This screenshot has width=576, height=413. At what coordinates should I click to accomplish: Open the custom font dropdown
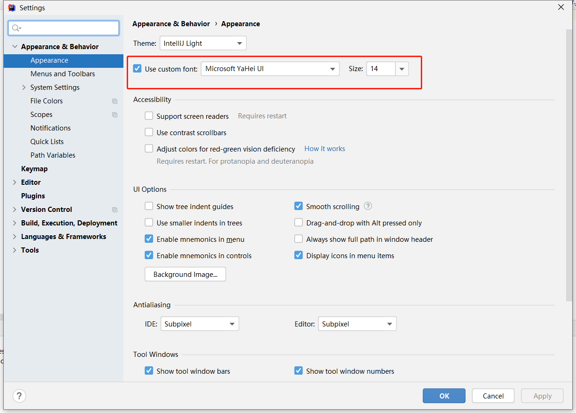click(x=270, y=69)
